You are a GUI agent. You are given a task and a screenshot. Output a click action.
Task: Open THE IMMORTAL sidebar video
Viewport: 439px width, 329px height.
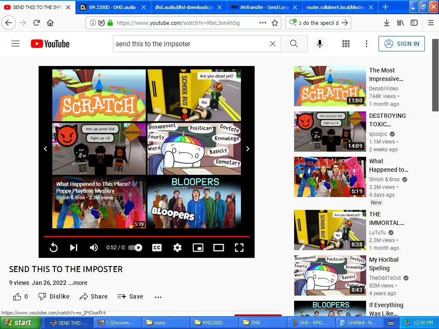point(330,230)
